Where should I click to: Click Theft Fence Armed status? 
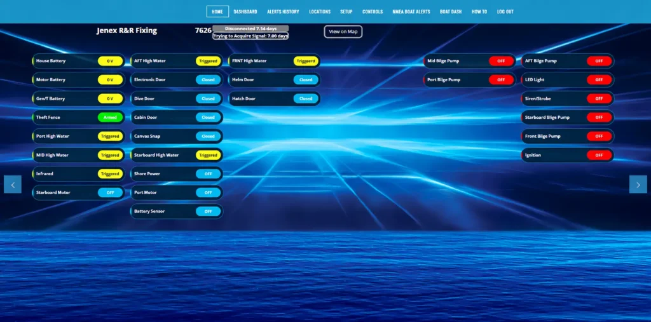[111, 117]
